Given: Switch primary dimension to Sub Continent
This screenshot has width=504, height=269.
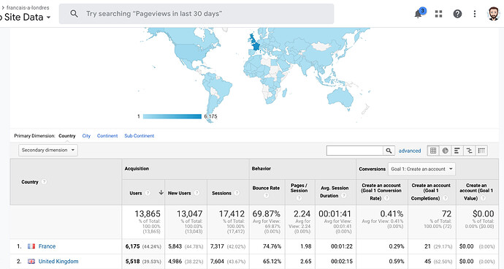Looking at the screenshot, I should point(140,136).
